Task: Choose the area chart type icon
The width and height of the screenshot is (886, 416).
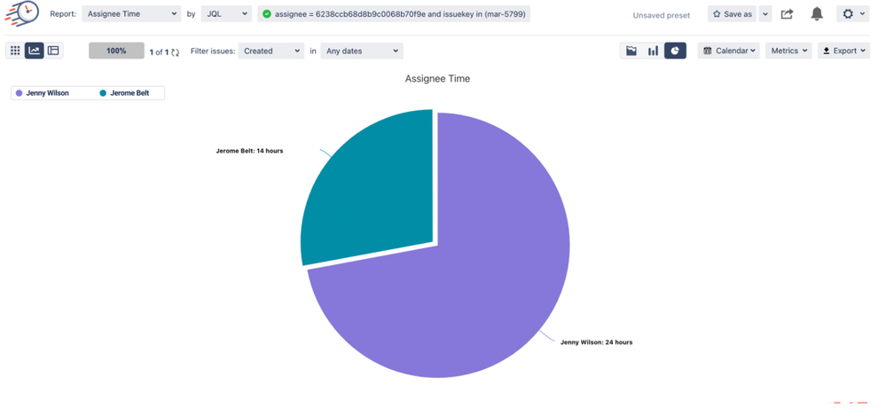Action: point(631,51)
